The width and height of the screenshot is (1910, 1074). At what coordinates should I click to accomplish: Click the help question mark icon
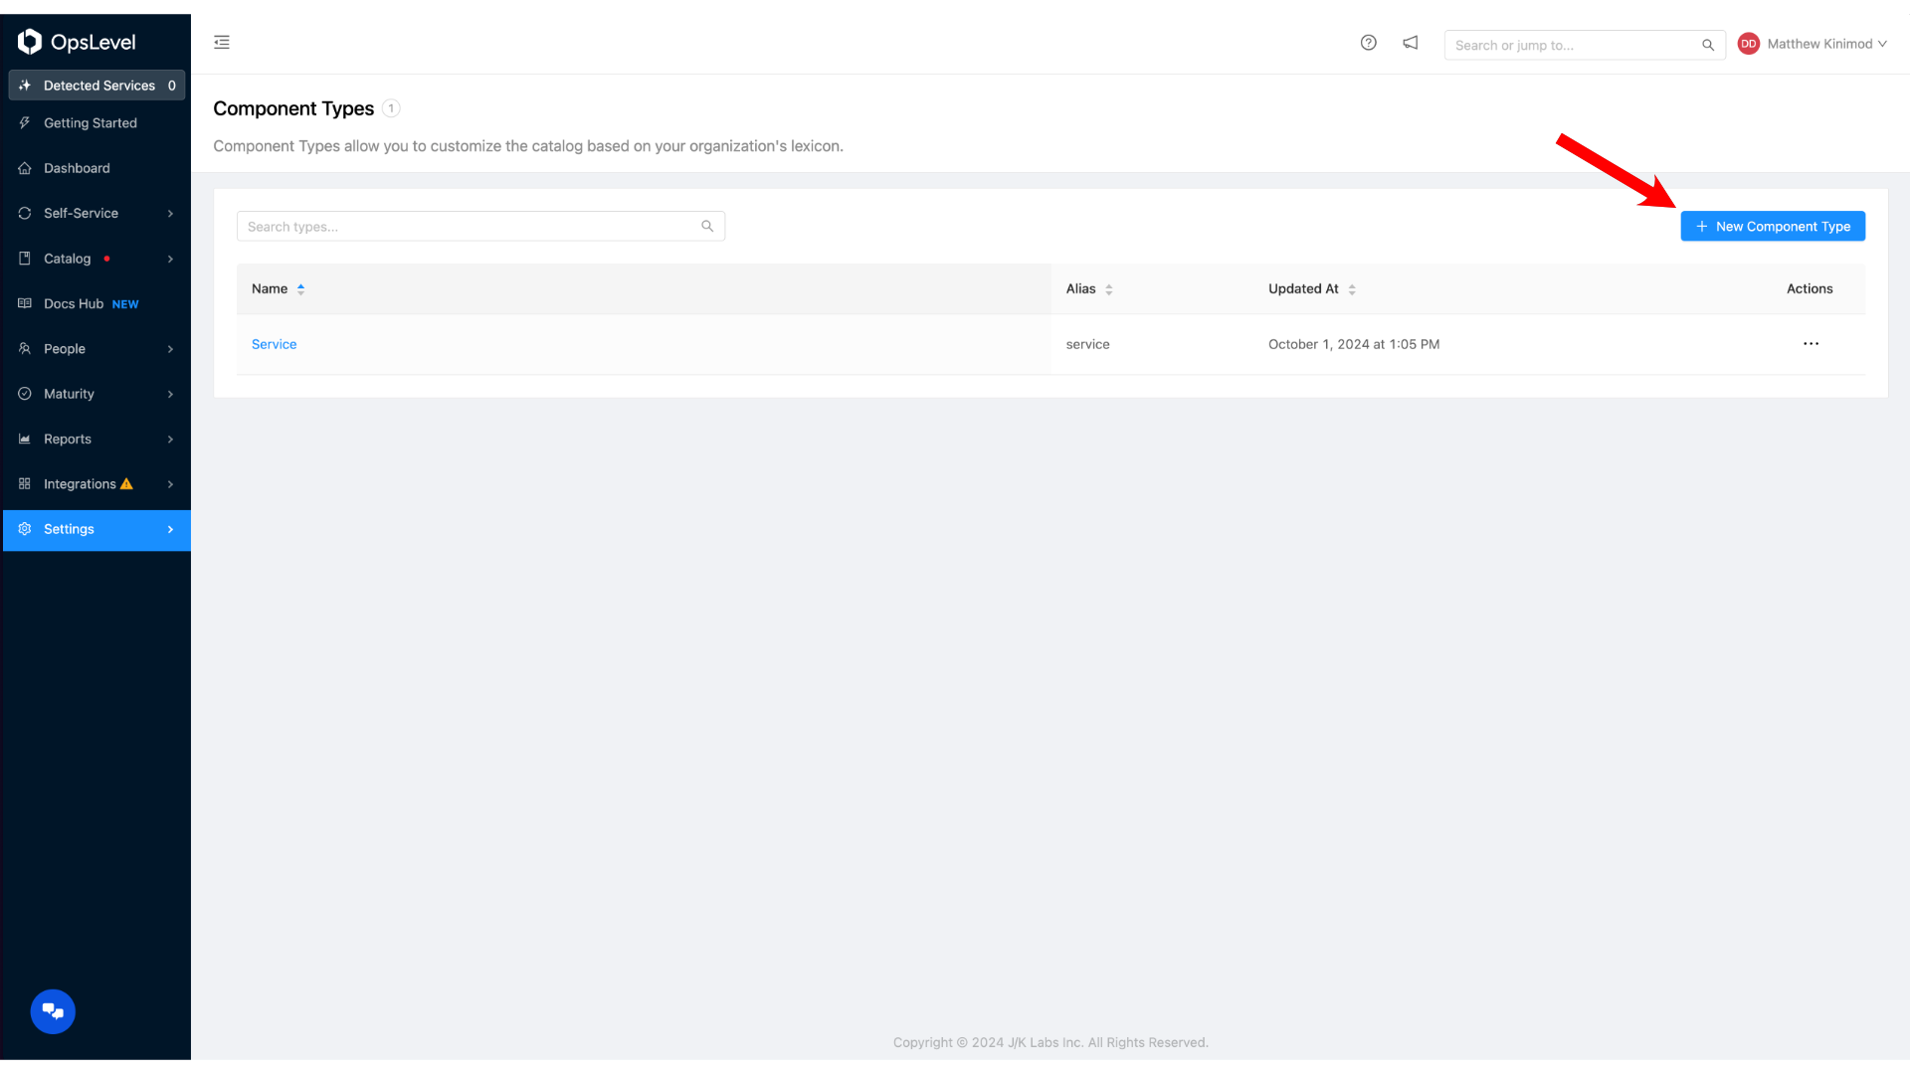pos(1368,42)
